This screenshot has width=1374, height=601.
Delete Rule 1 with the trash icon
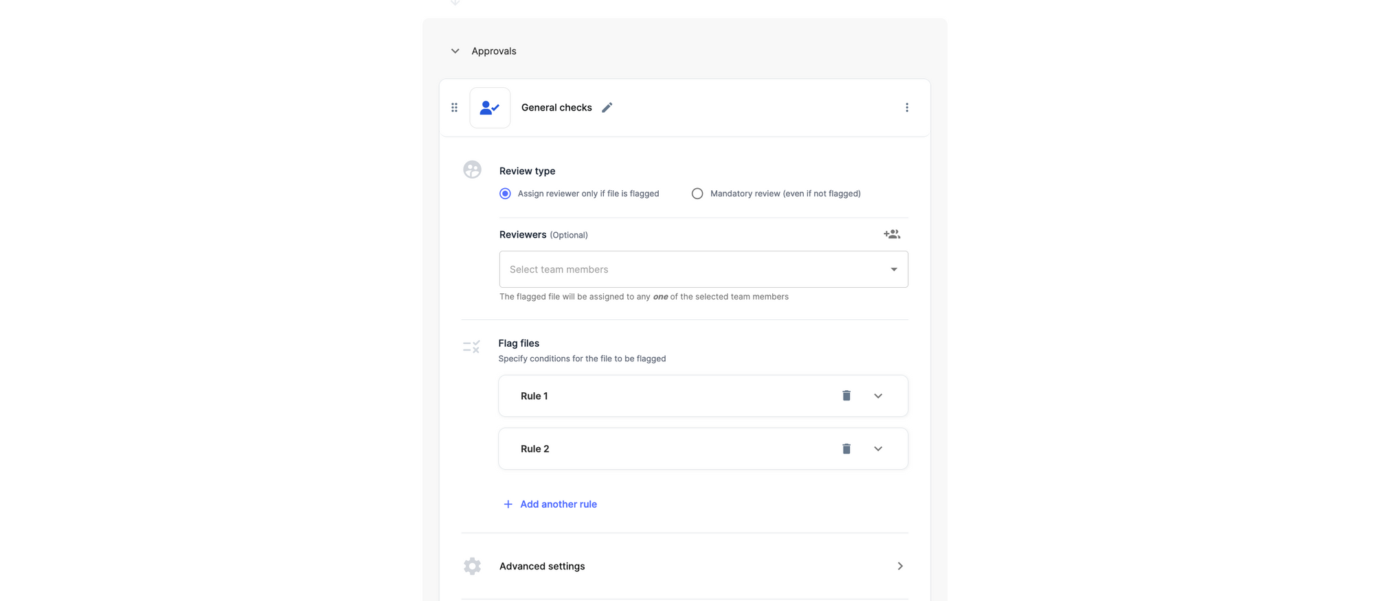click(846, 396)
